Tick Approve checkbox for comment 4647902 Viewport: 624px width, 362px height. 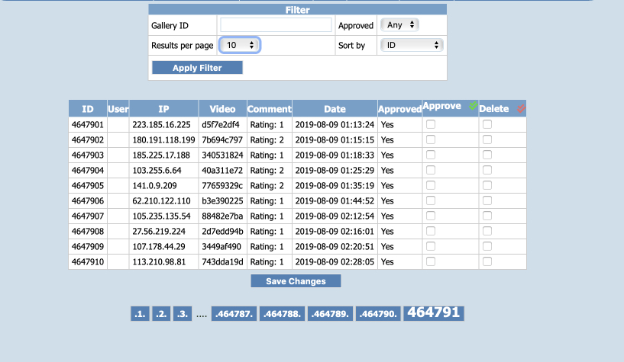click(431, 139)
